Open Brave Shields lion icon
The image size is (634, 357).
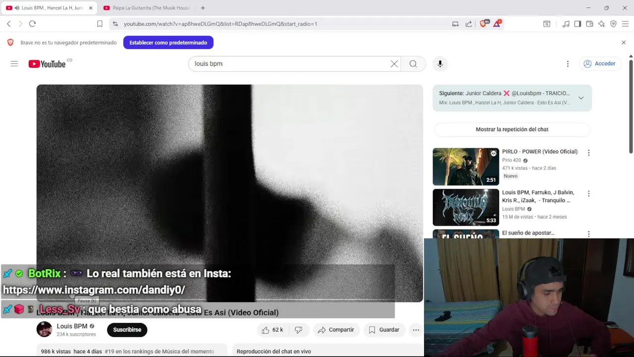[x=484, y=23]
